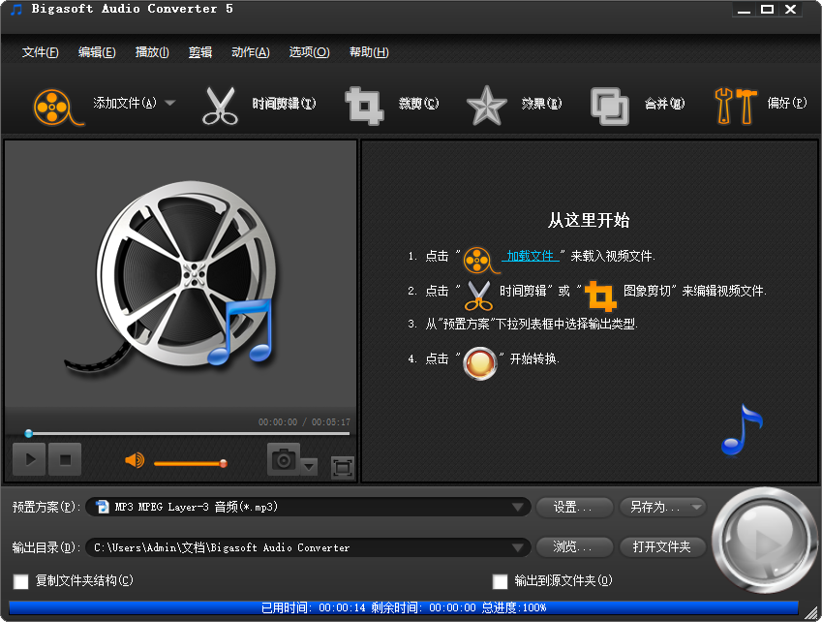Image resolution: width=822 pixels, height=622 pixels.
Task: Open the 预置方案 preset dropdown
Action: (x=519, y=507)
